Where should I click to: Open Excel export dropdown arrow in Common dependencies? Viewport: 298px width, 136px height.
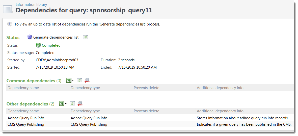click(x=73, y=80)
